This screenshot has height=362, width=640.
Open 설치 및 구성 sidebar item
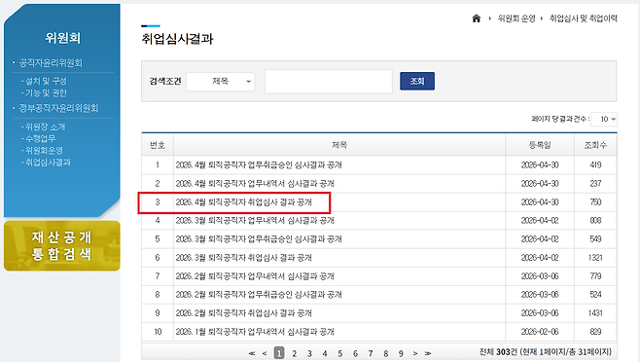point(46,81)
